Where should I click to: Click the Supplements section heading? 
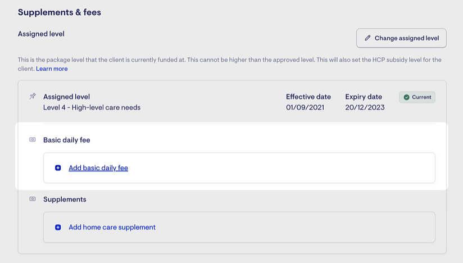click(x=65, y=199)
